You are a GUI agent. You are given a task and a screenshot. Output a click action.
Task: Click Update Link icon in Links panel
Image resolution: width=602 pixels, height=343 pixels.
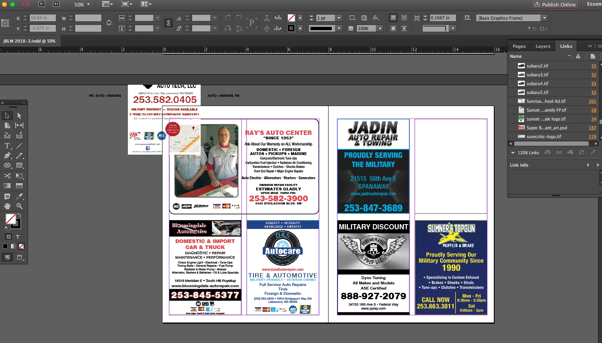581,152
